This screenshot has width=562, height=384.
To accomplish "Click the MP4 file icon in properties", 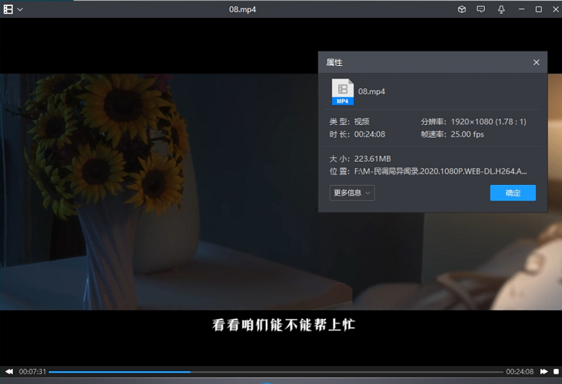I will coord(342,91).
